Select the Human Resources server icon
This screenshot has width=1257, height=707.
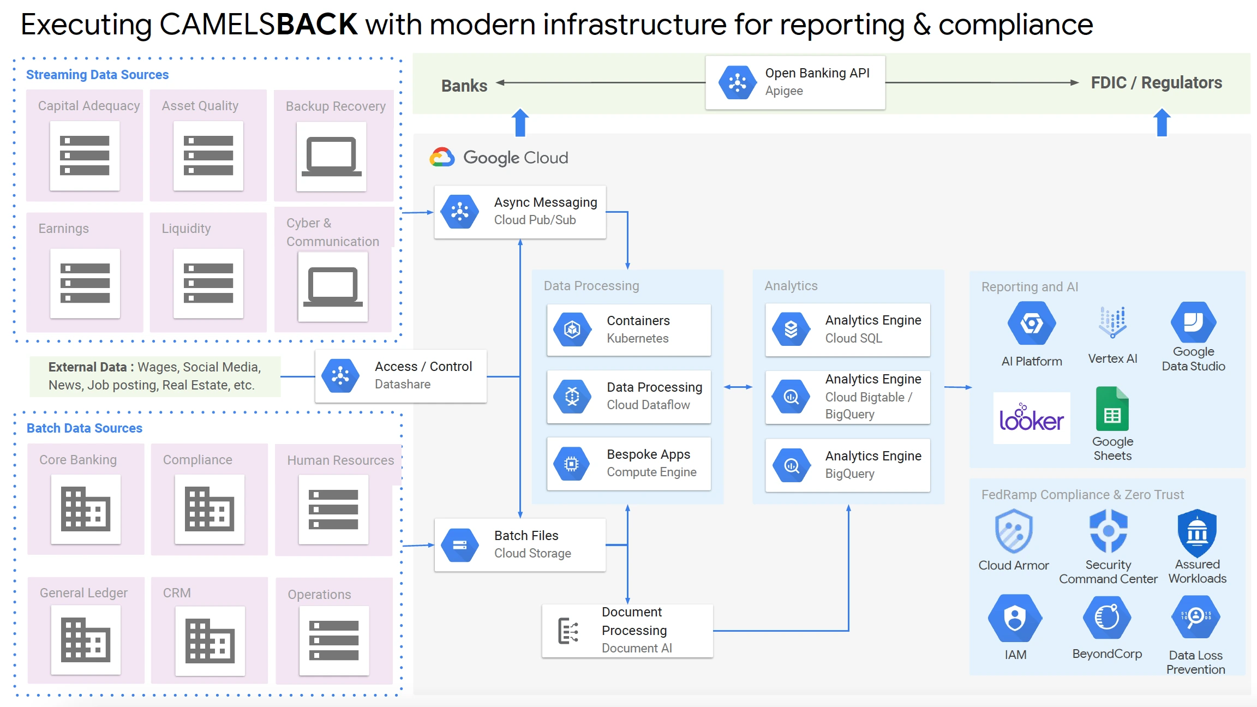tap(333, 510)
